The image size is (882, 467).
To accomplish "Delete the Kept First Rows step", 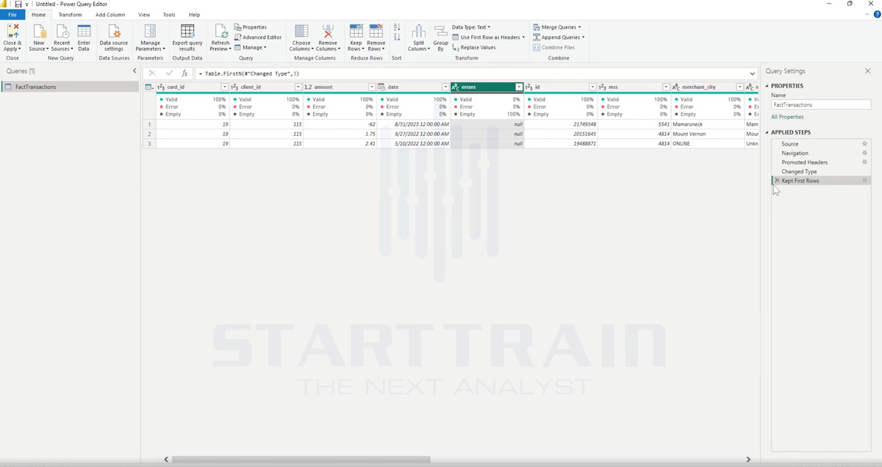I will 777,180.
